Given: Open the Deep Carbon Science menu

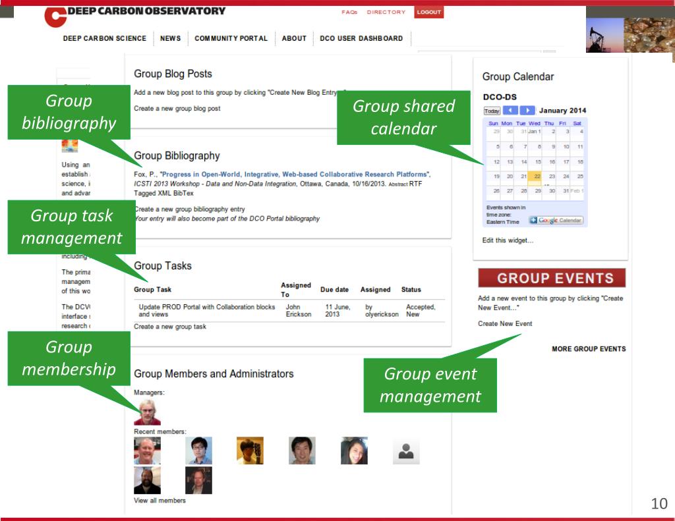Looking at the screenshot, I should 105,38.
